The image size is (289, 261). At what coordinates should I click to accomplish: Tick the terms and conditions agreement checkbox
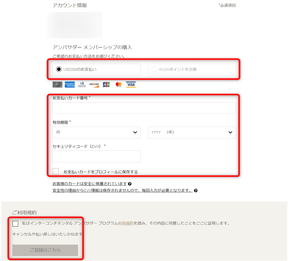15,223
